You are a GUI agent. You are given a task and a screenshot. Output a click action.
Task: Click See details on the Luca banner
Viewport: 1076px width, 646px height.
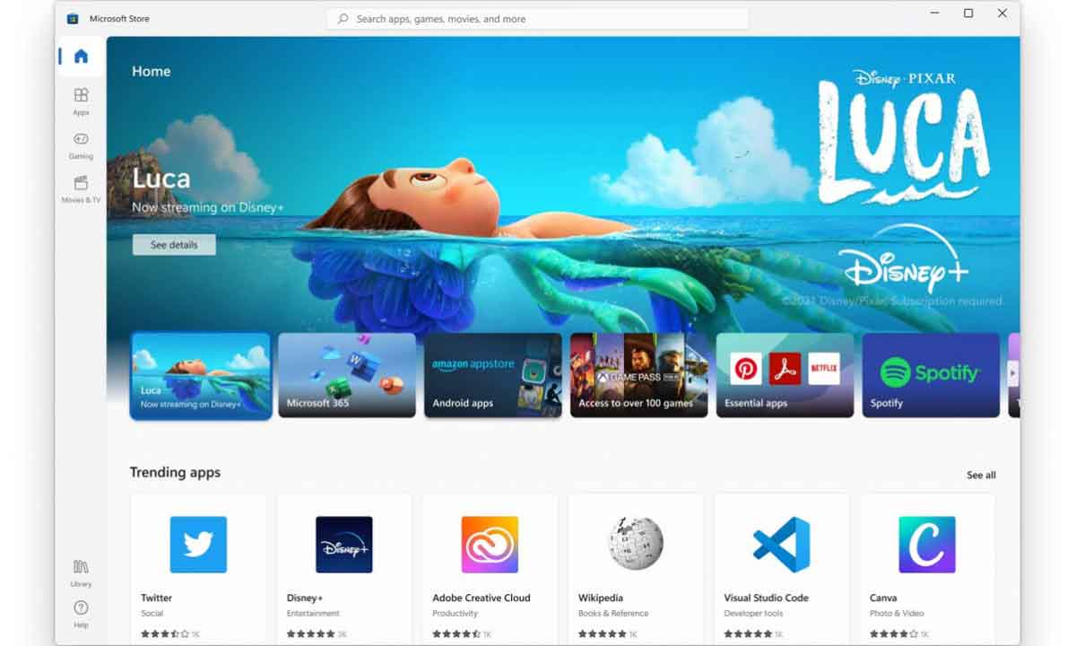pos(173,244)
